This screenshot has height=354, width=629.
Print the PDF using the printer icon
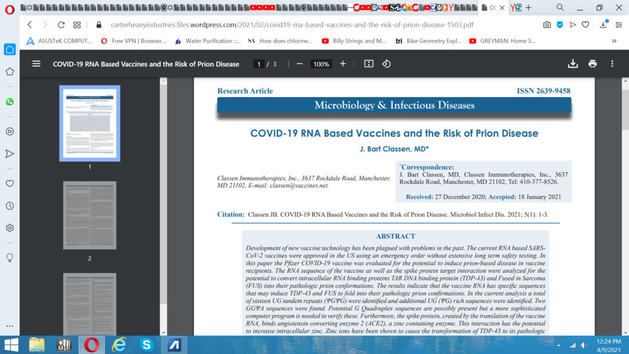click(x=592, y=64)
